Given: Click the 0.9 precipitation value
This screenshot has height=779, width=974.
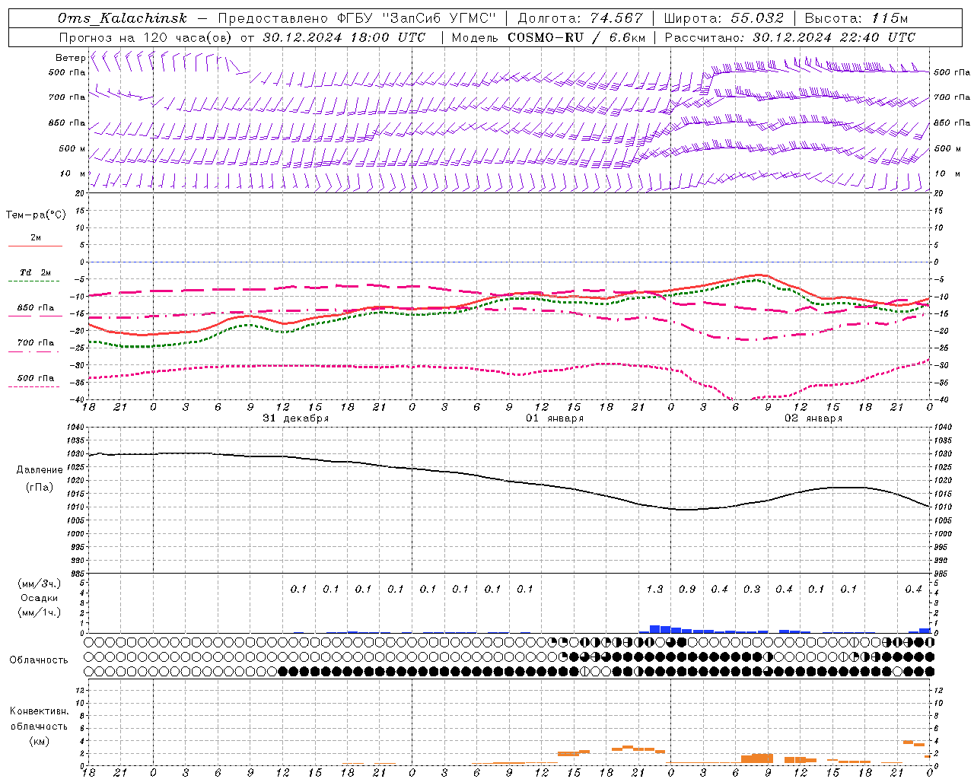Looking at the screenshot, I should 687,590.
